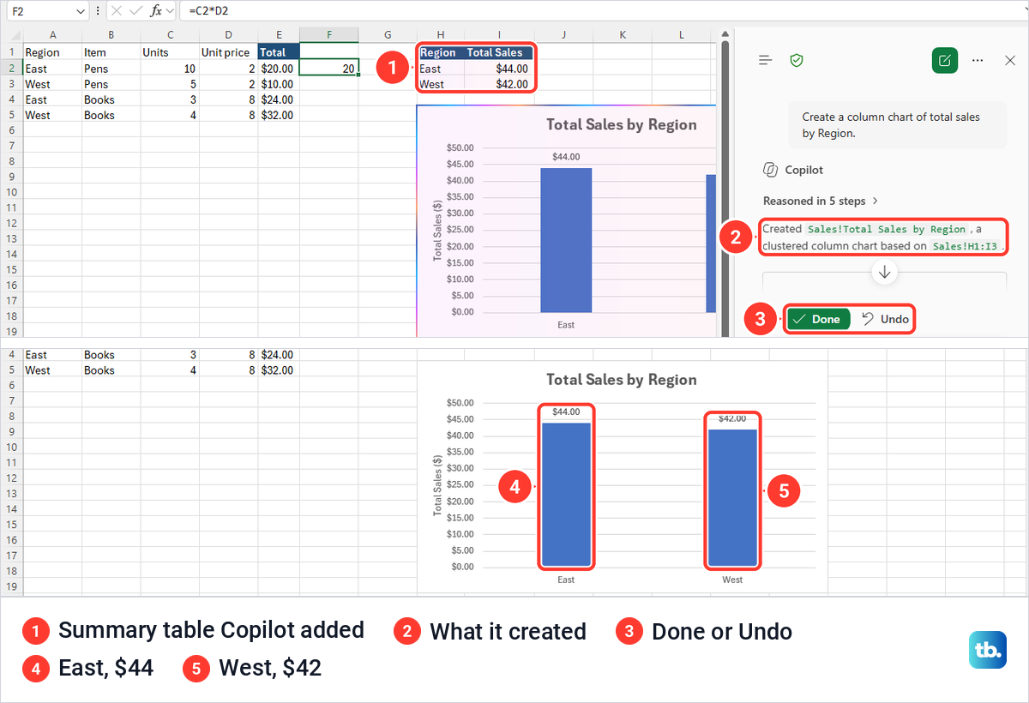Click the green shield icon in Copilot pane
The image size is (1029, 703).
tap(797, 60)
